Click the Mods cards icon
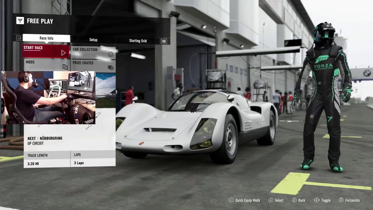 [x=65, y=67]
